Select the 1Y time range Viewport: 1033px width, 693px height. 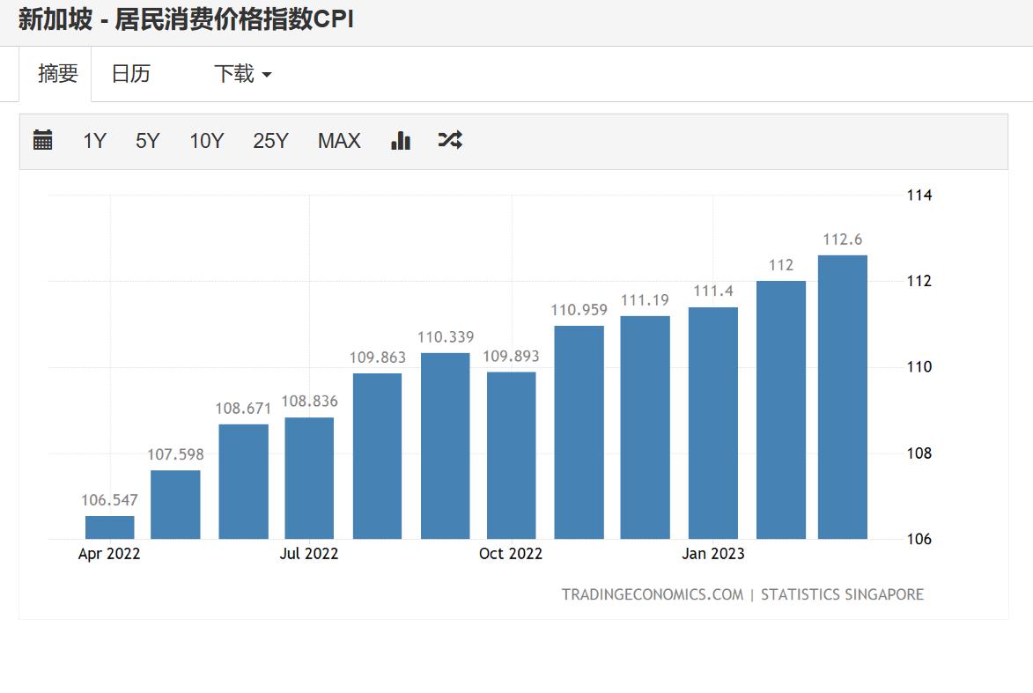point(94,141)
